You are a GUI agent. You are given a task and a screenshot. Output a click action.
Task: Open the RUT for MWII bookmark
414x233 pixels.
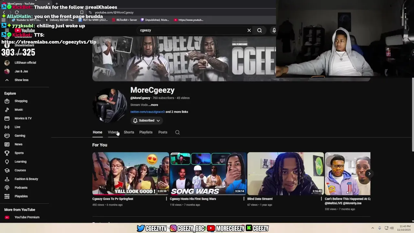[x=93, y=20]
